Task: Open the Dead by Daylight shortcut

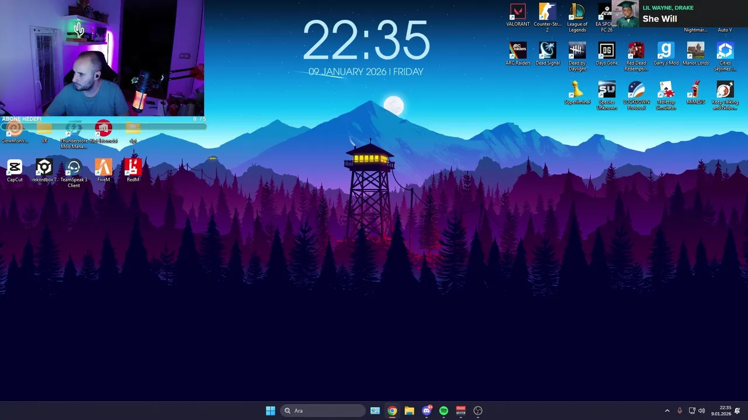Action: click(577, 57)
